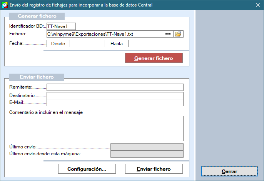Screen dimensions: 264x181
Task: Select the Hasta date input box
Action: (x=145, y=44)
